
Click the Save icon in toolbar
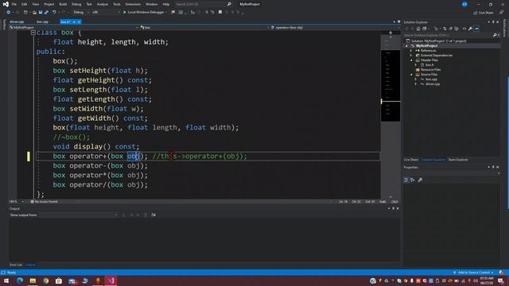pos(41,13)
